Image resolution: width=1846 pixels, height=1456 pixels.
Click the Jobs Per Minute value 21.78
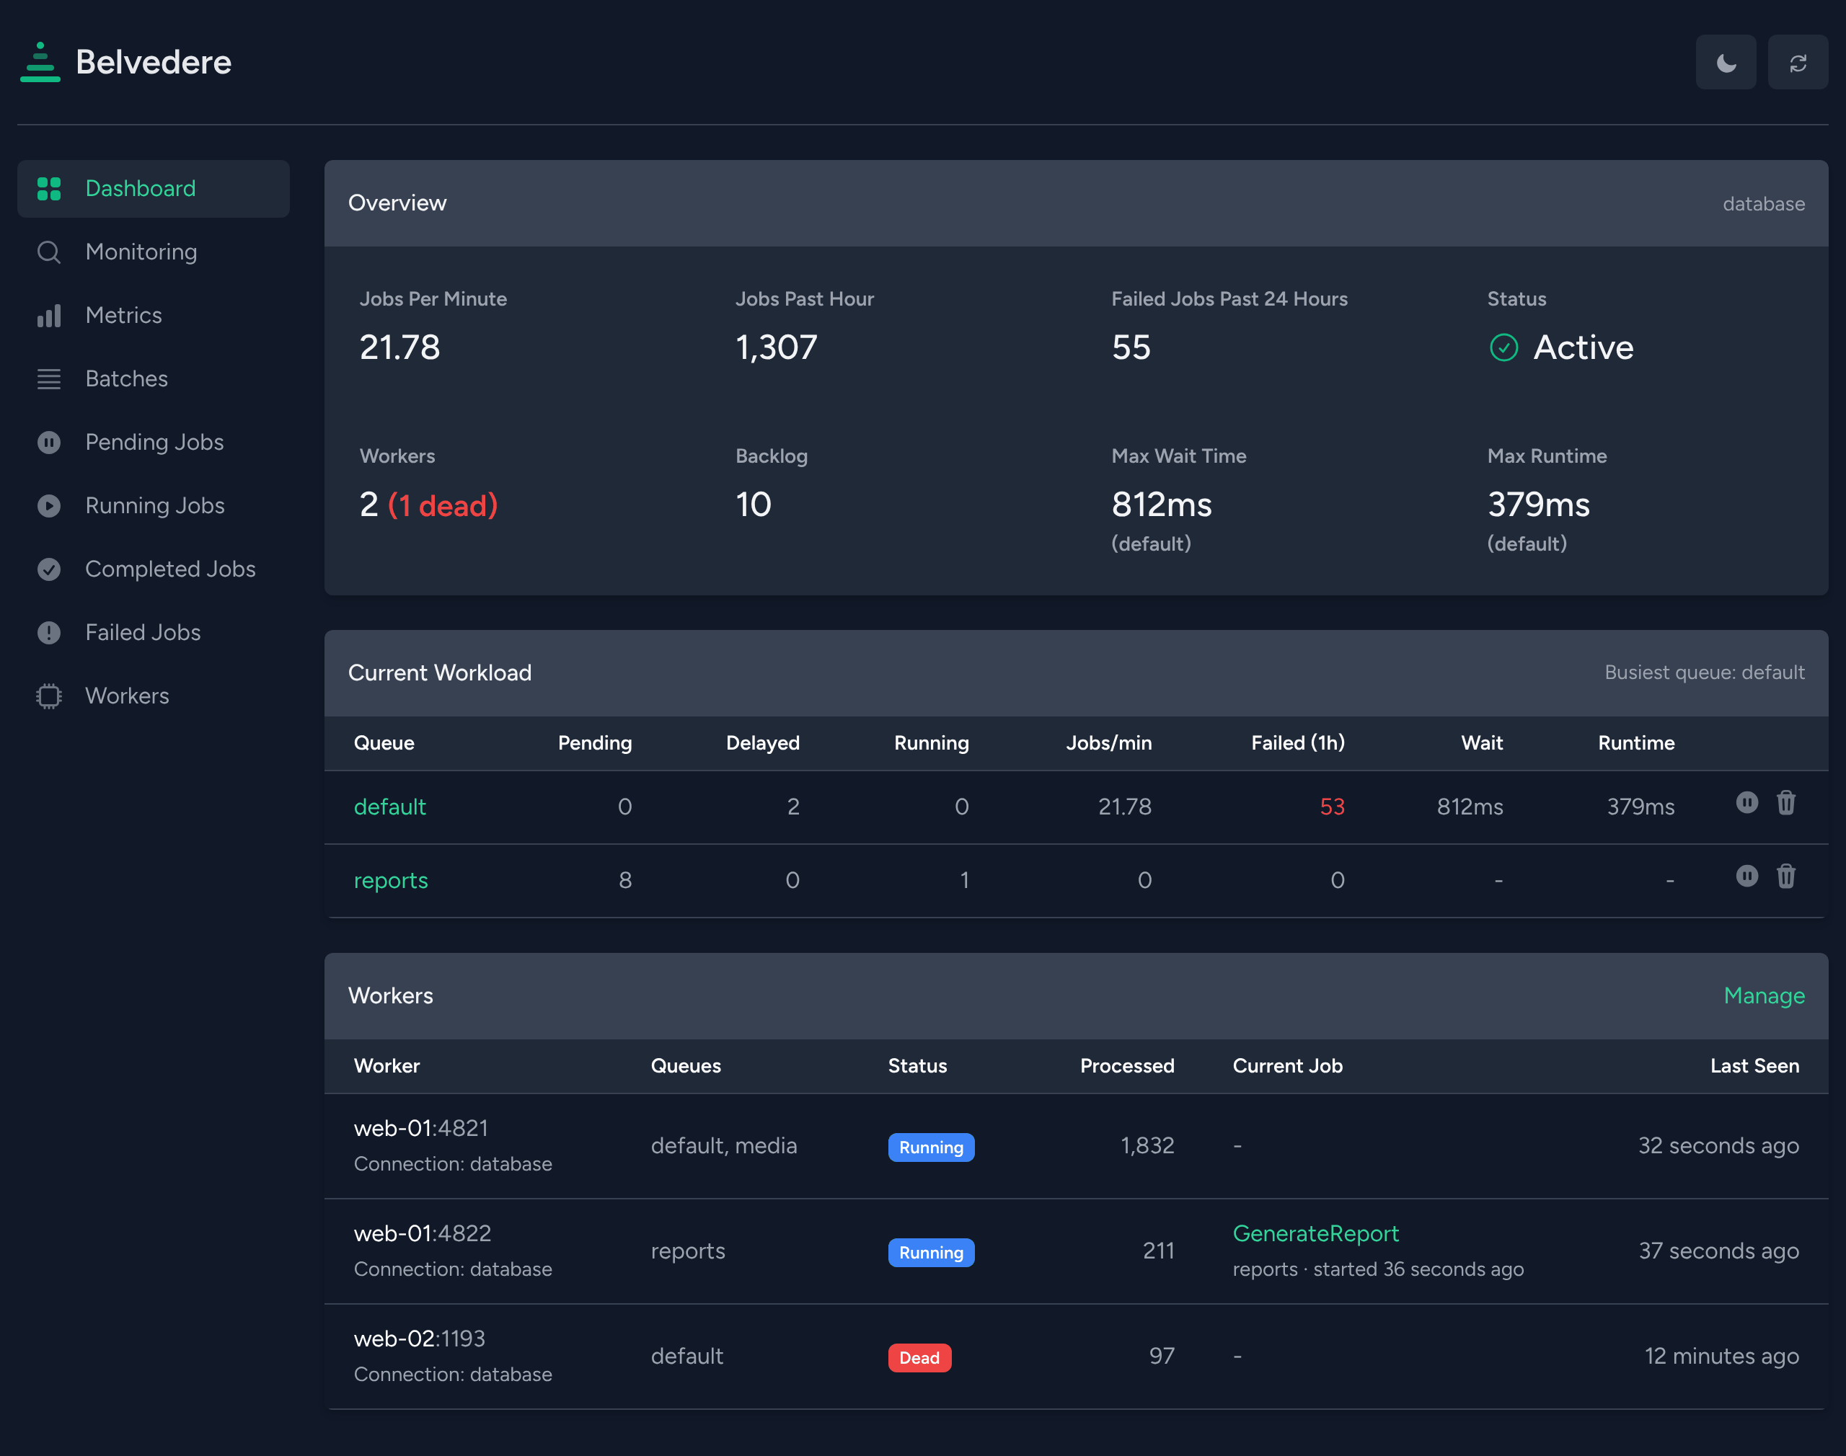click(x=400, y=347)
